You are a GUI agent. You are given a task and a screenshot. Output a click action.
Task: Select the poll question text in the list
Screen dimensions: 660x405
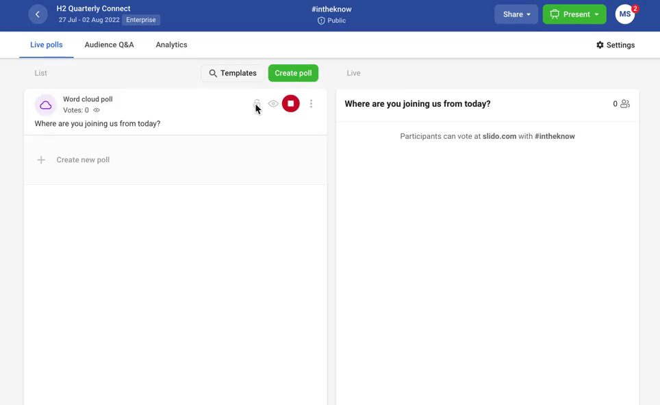[x=97, y=124]
